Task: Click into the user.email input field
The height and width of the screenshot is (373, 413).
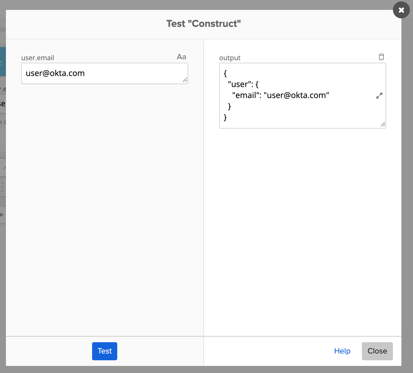Action: (x=105, y=73)
